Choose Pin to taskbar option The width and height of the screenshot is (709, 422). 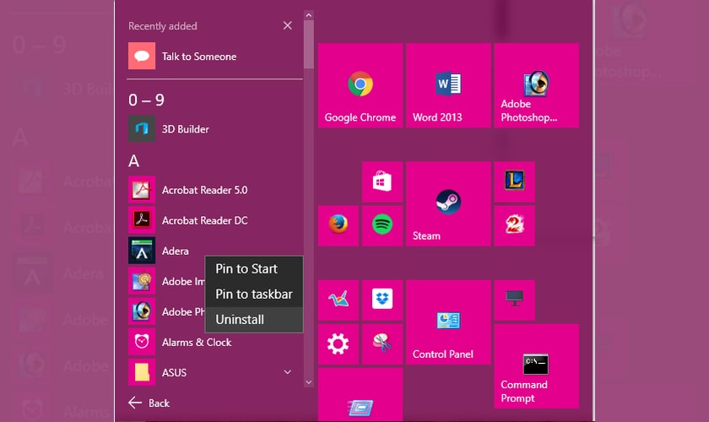pos(254,294)
